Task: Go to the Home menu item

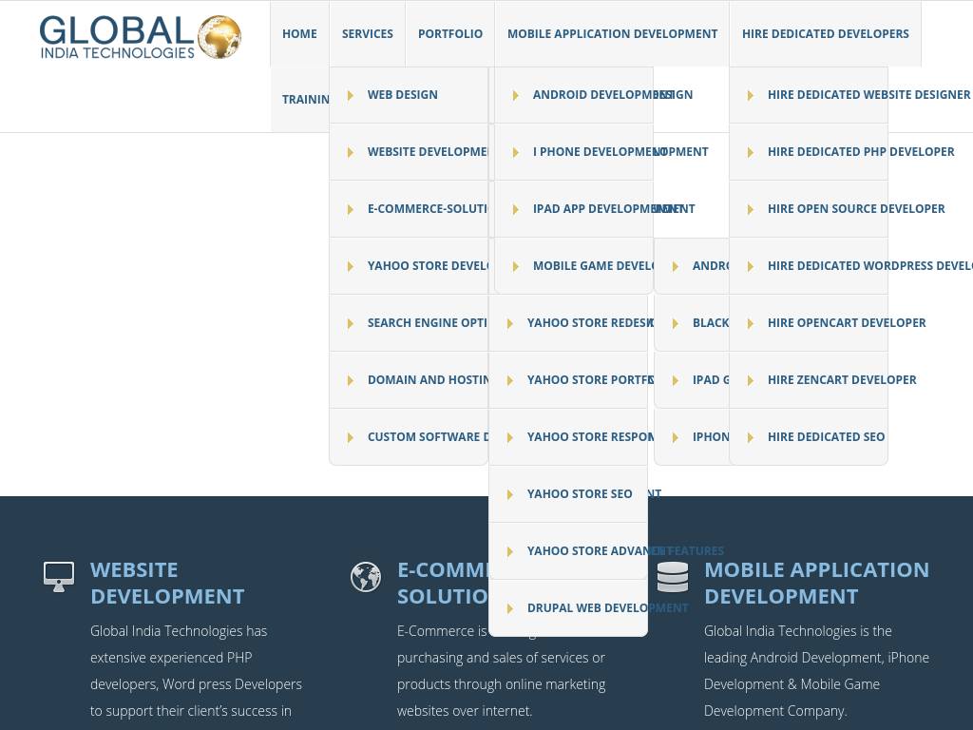Action: (299, 33)
